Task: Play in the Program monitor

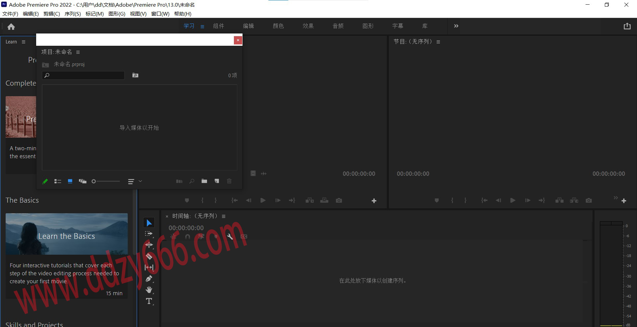Action: pos(513,200)
